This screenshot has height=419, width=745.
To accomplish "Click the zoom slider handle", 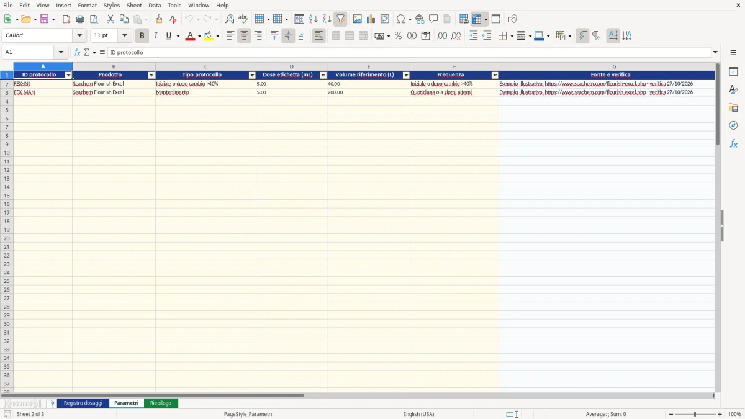I will pos(695,414).
